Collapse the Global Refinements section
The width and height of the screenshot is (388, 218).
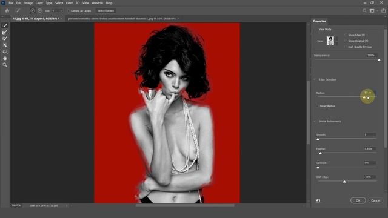pyautogui.click(x=315, y=121)
